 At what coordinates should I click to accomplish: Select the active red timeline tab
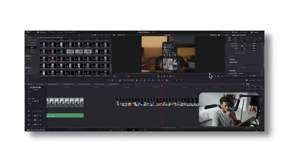point(127,84)
